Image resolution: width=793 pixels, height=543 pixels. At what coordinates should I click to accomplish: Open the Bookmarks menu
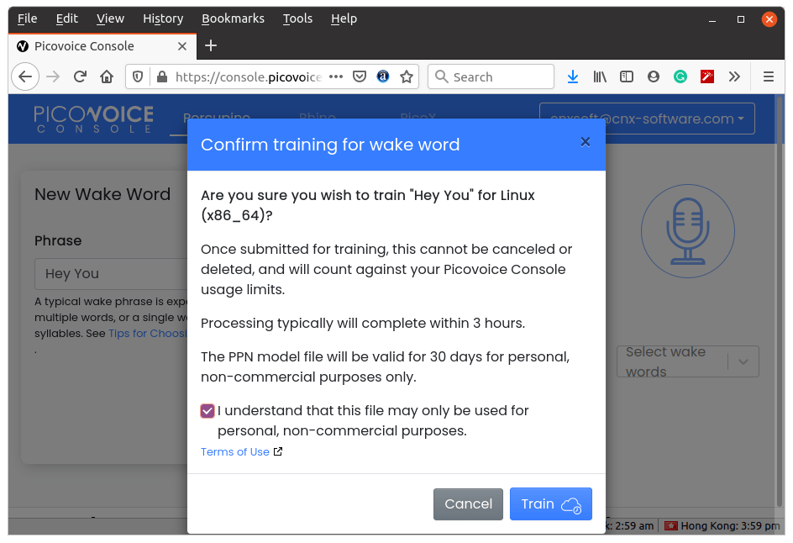tap(234, 18)
